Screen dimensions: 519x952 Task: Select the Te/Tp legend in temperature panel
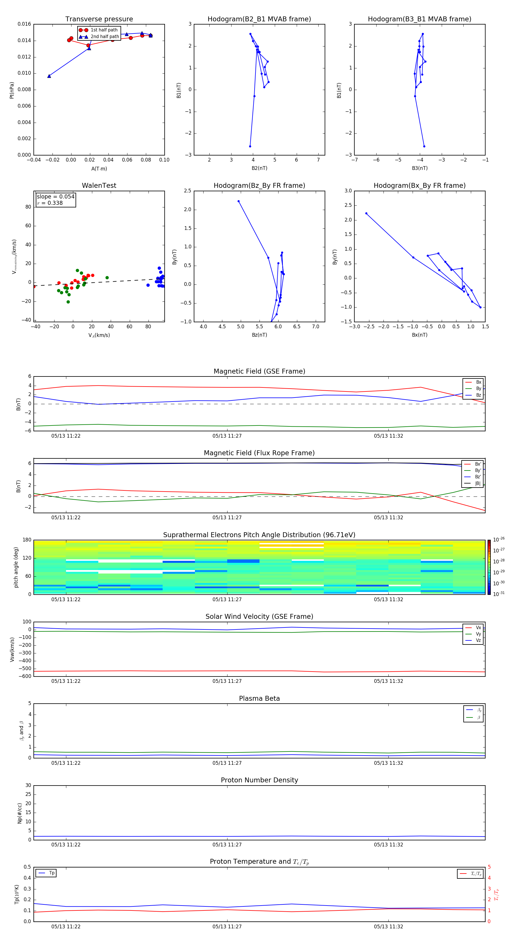[471, 874]
